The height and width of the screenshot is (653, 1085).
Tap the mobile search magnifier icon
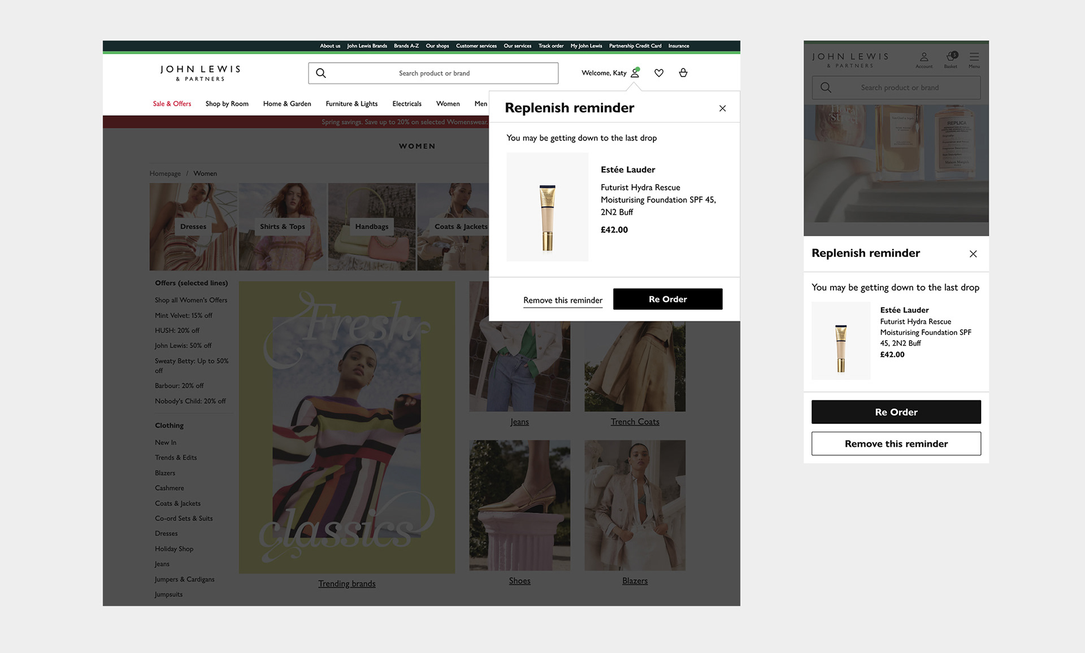[x=826, y=88]
